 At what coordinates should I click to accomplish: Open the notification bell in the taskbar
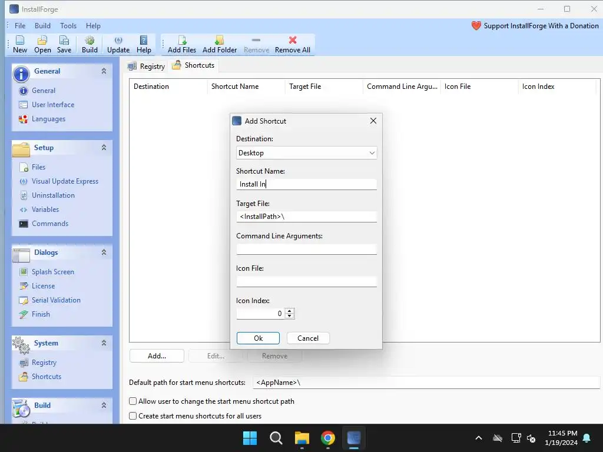pos(587,438)
